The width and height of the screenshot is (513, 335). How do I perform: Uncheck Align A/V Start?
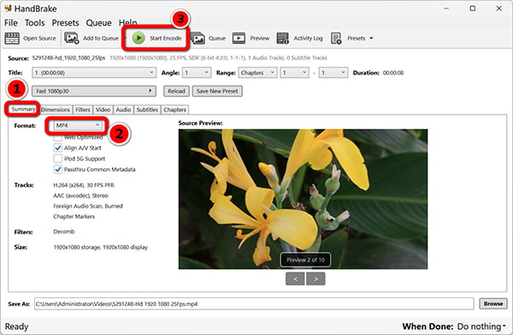[58, 148]
